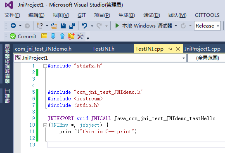The image size is (225, 153).
Task: Click the Commit button label
Action: pyautogui.click(x=27, y=37)
